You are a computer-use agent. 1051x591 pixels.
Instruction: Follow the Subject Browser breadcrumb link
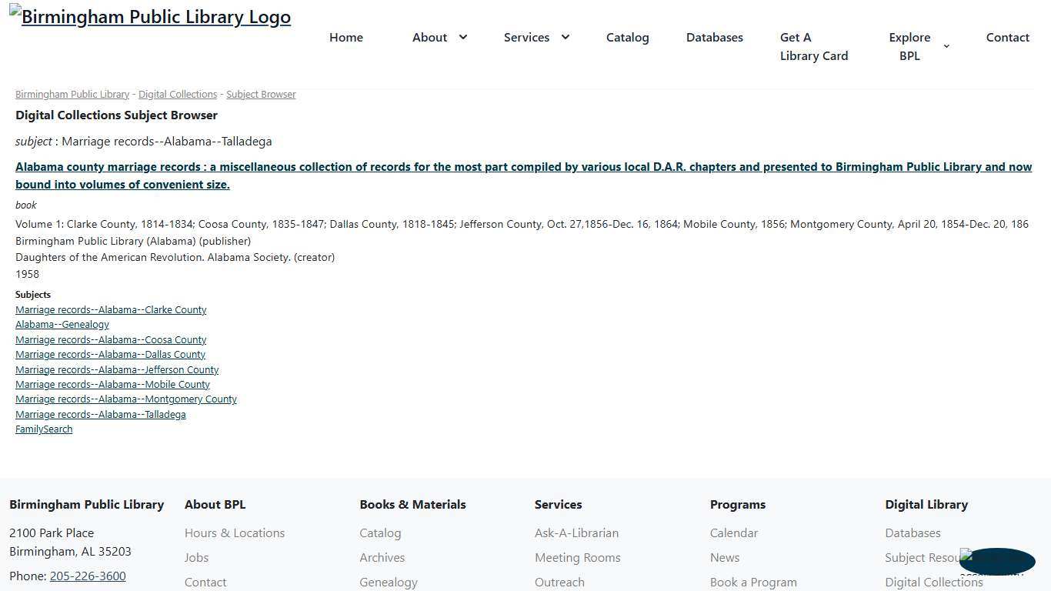(x=261, y=94)
